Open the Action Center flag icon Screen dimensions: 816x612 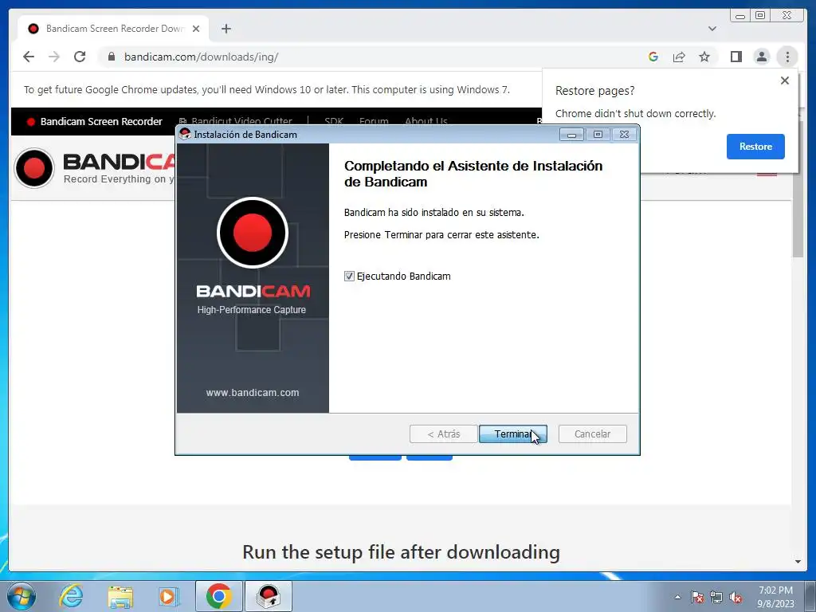(697, 597)
